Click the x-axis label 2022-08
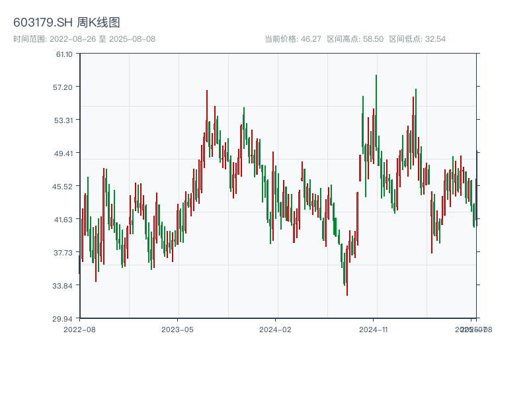The width and height of the screenshot is (529, 397). pos(79,330)
